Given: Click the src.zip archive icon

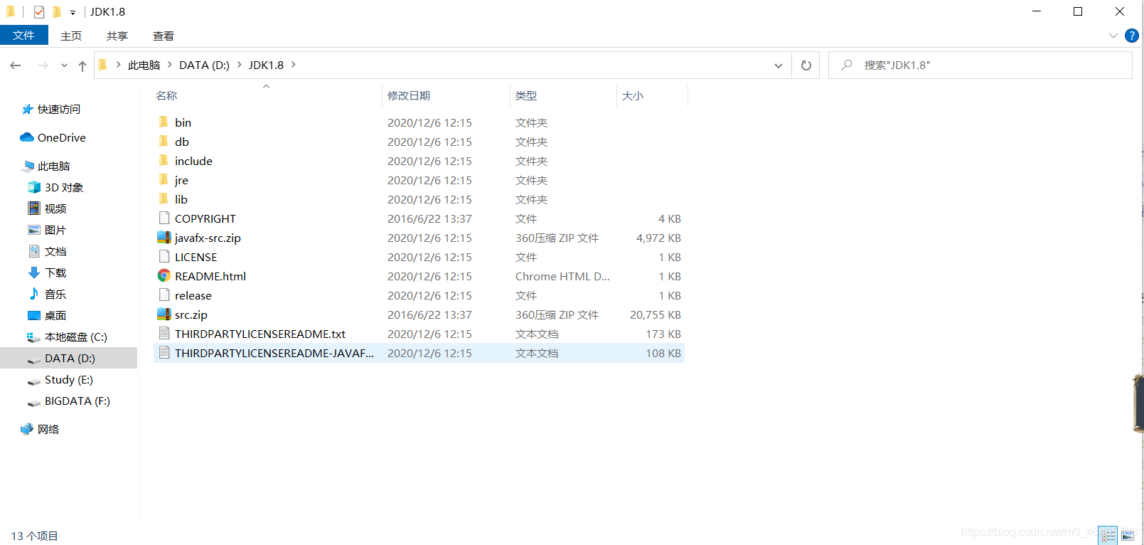Looking at the screenshot, I should coord(164,314).
